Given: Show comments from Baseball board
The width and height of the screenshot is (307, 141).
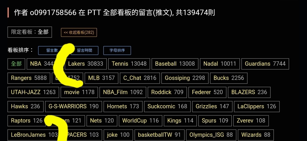Looking at the screenshot, I should pyautogui.click(x=175, y=64).
